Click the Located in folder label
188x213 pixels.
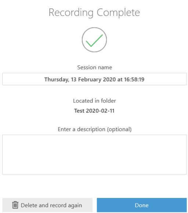pos(94,101)
